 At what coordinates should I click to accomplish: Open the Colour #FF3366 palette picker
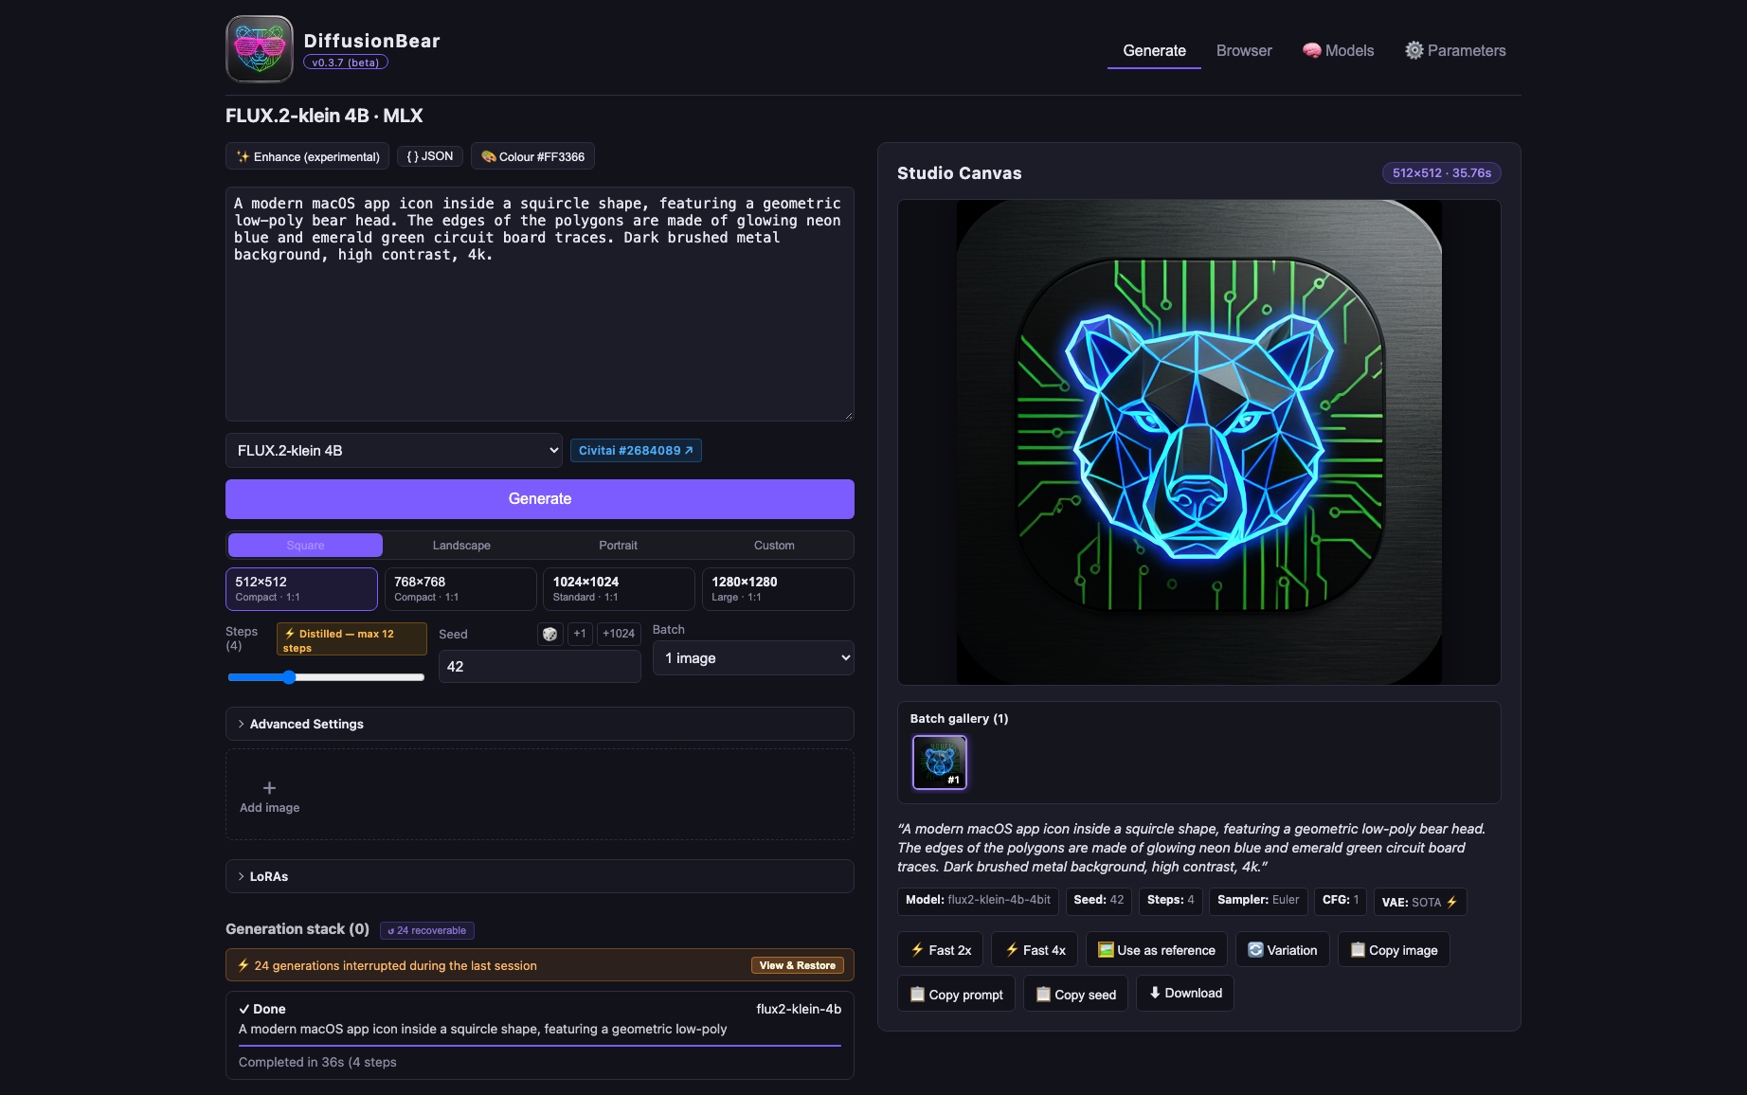pyautogui.click(x=532, y=156)
